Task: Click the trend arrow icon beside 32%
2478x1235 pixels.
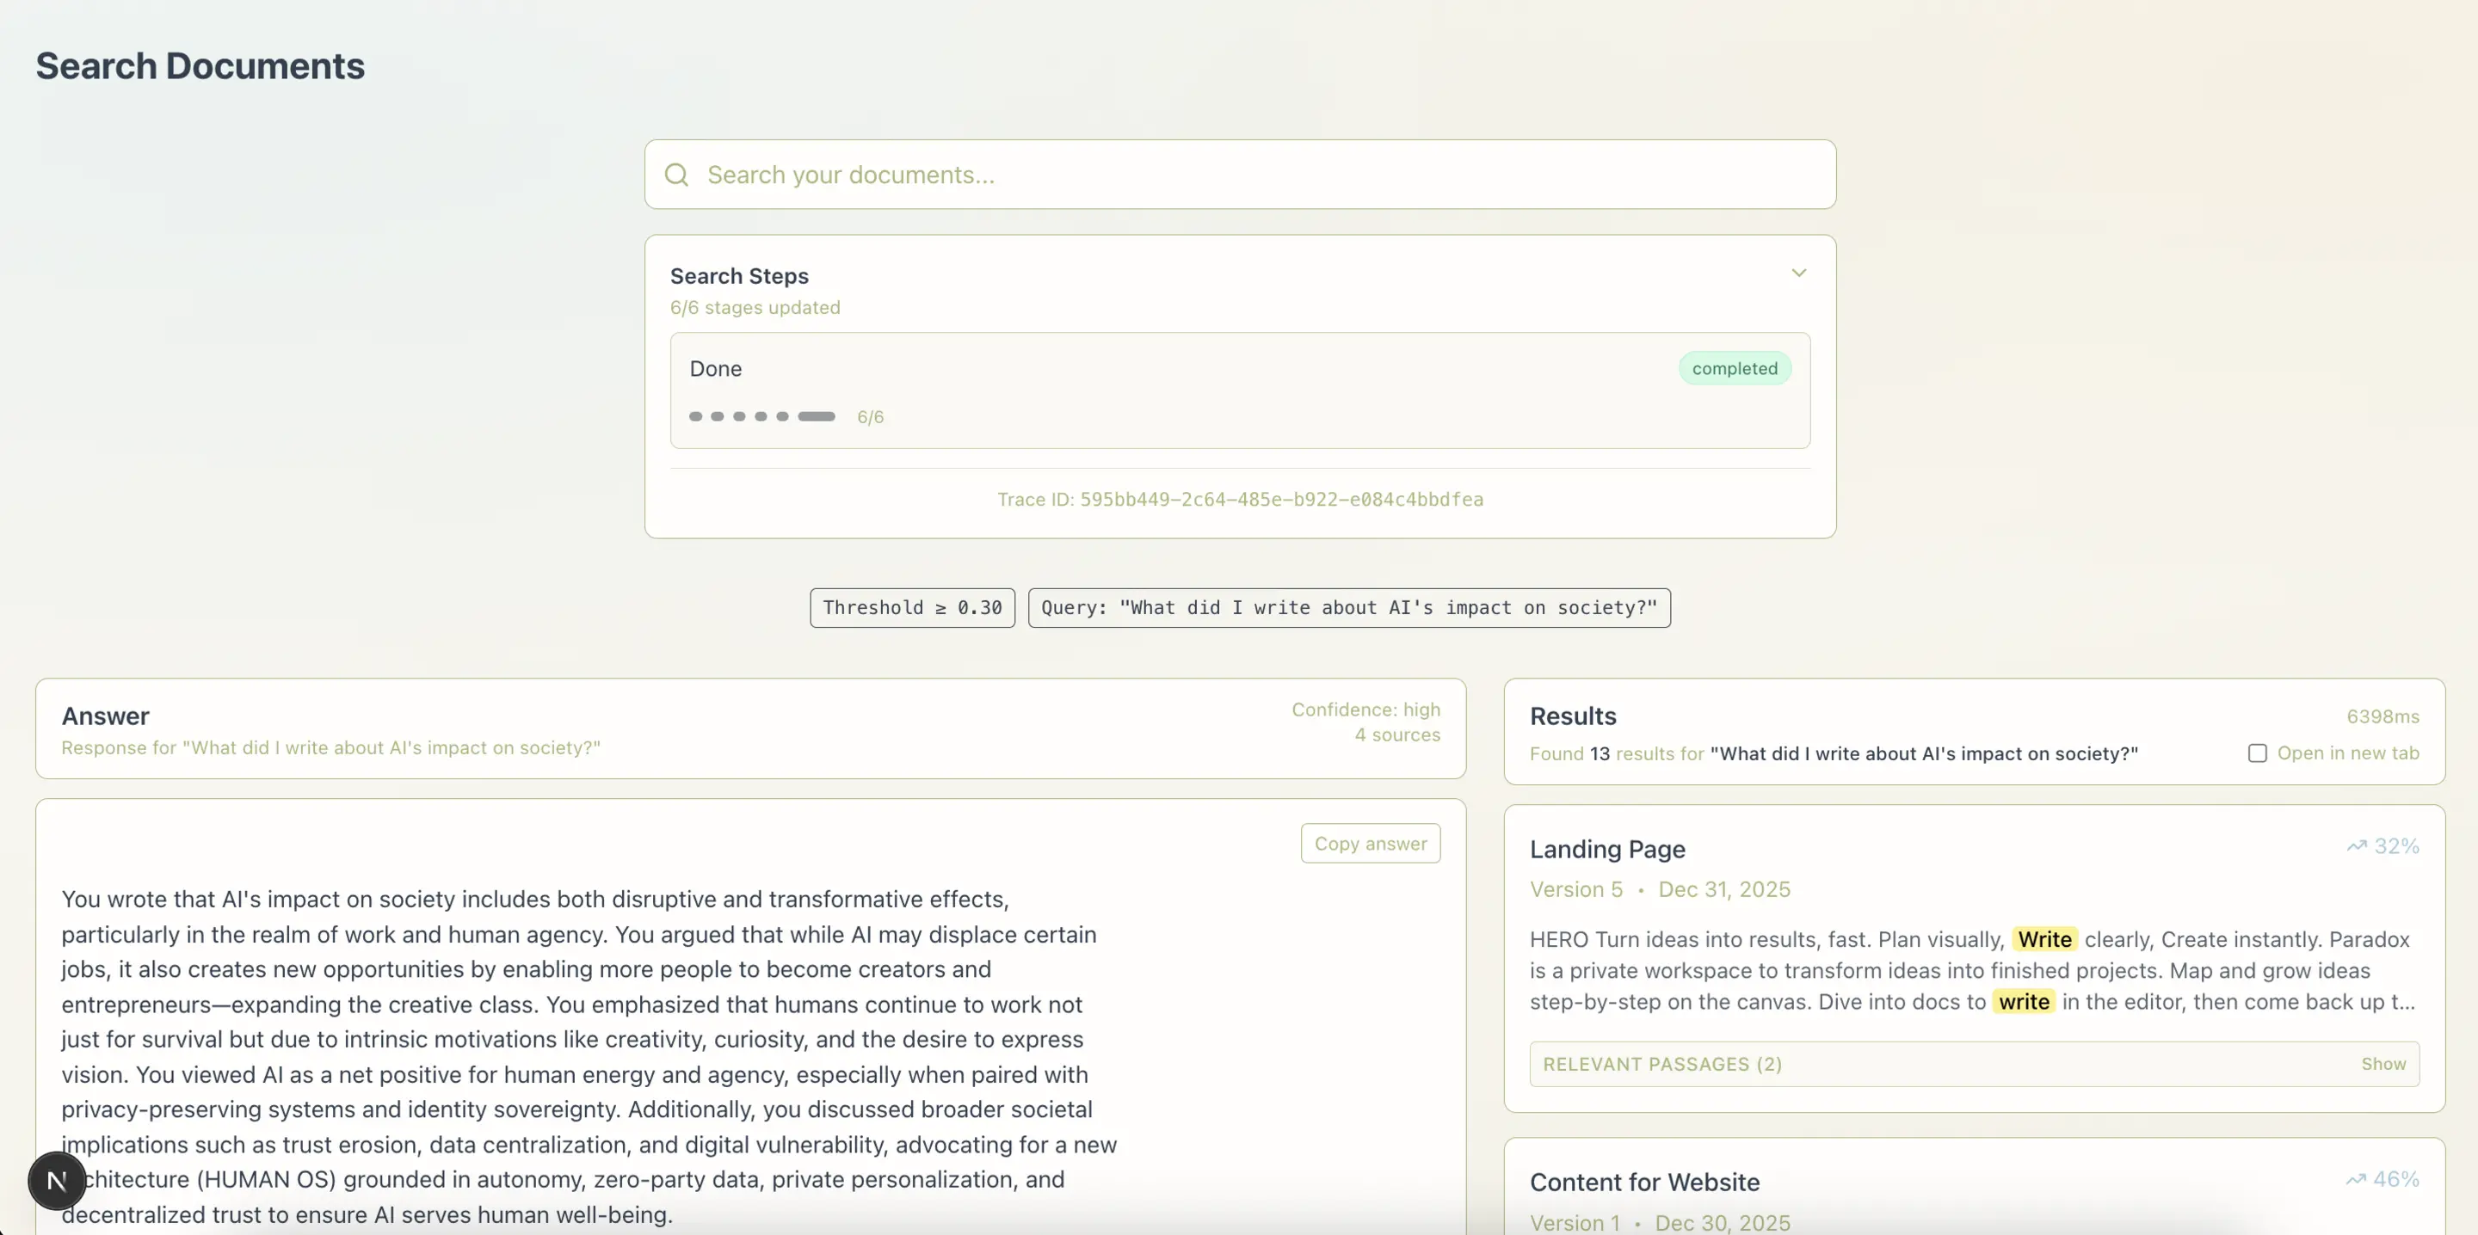Action: tap(2357, 845)
